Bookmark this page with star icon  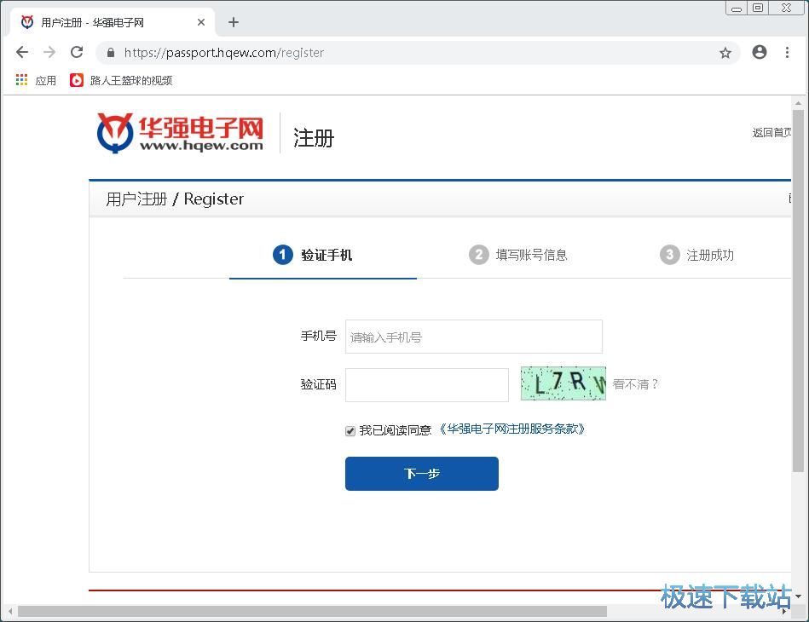(x=725, y=53)
